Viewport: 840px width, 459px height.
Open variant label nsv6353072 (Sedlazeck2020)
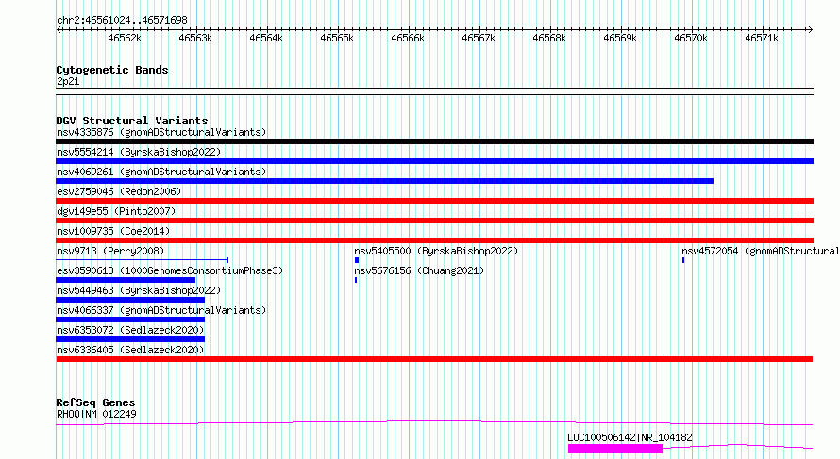coord(130,330)
